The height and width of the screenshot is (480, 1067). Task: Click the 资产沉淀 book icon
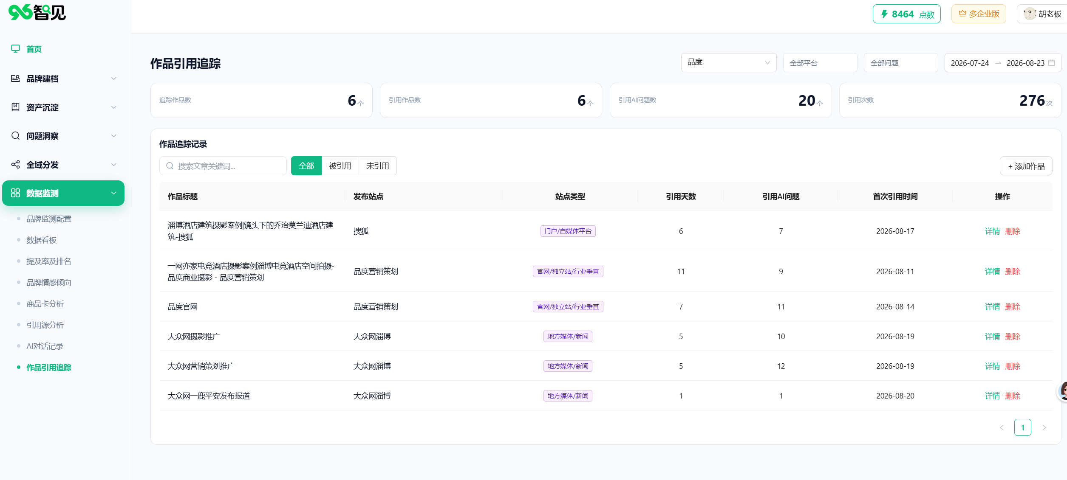click(x=16, y=107)
